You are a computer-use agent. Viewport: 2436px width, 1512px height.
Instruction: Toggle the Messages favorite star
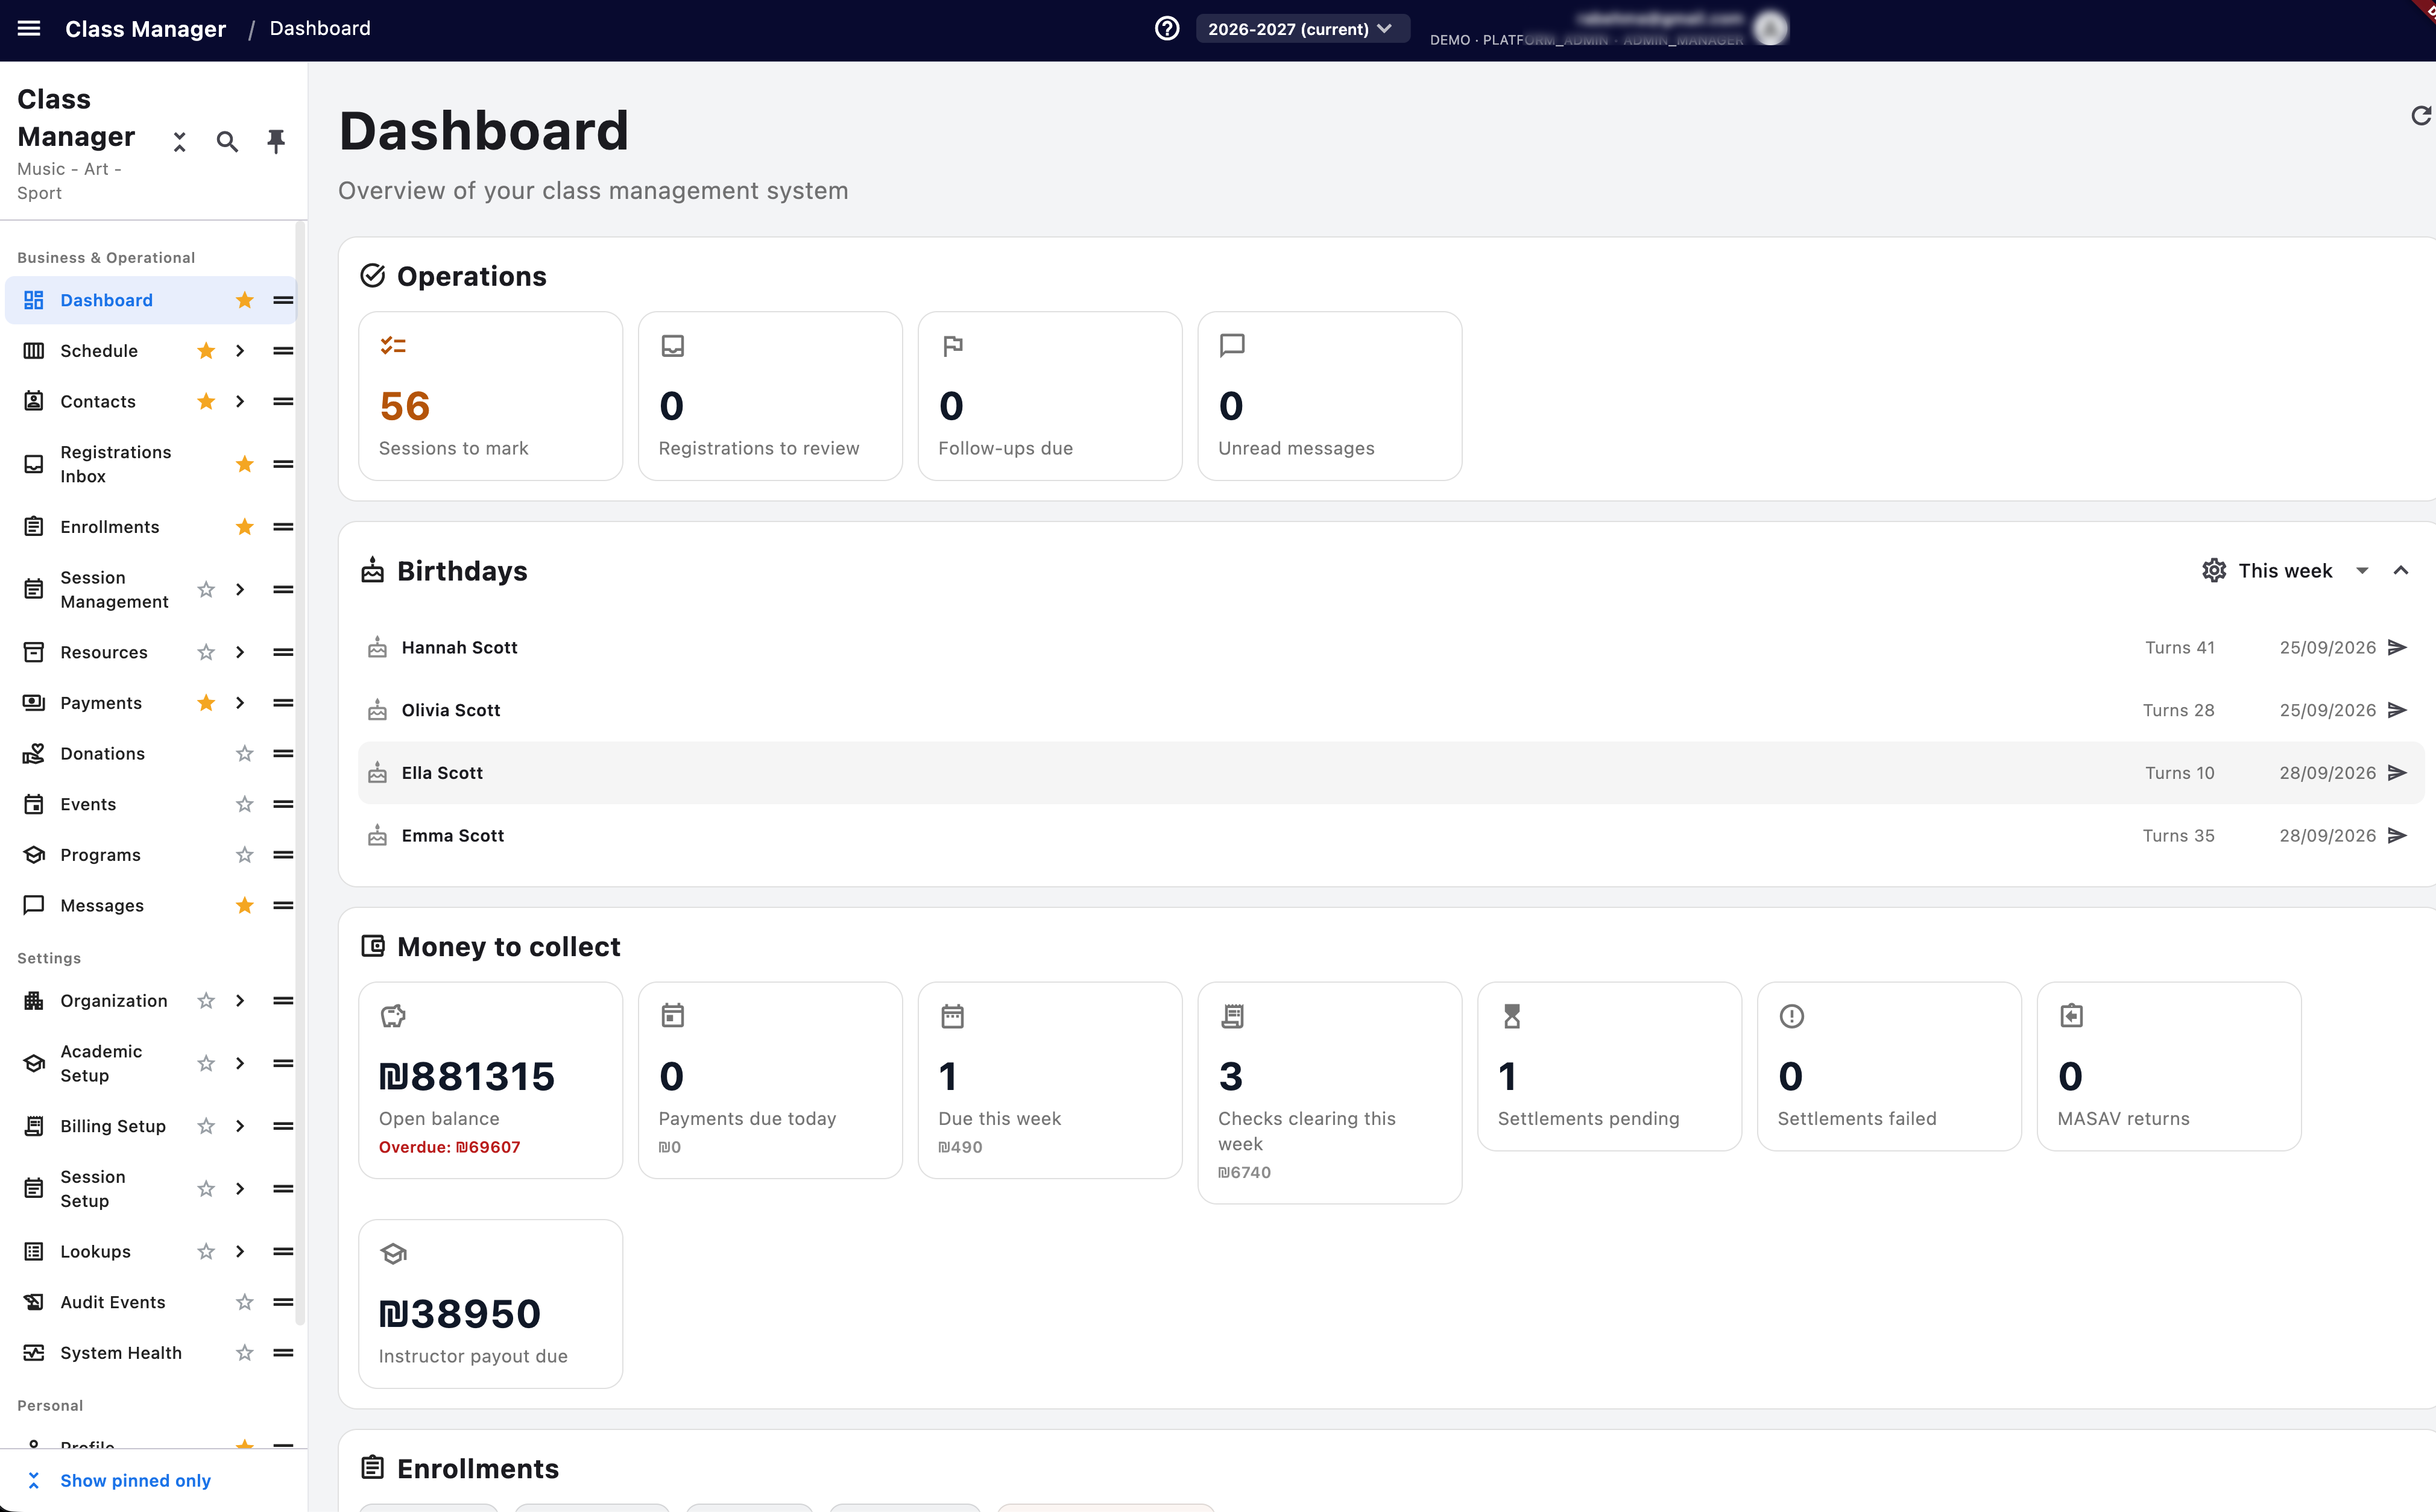click(245, 906)
